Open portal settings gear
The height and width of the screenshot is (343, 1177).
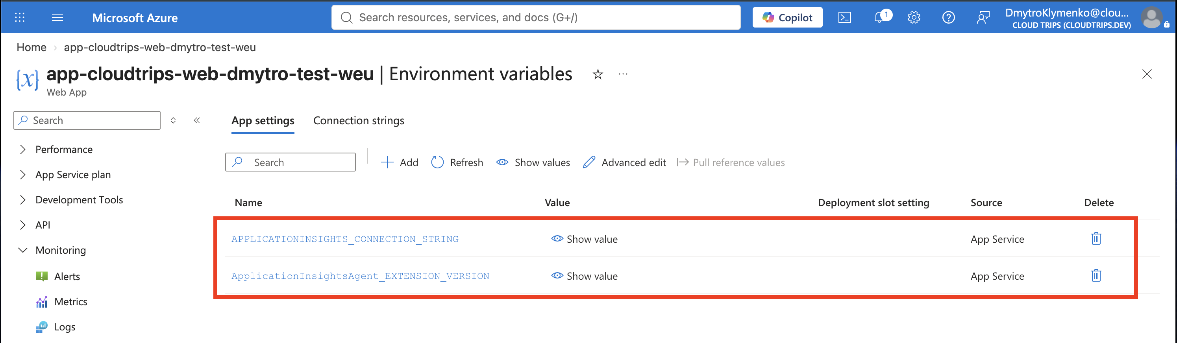914,17
